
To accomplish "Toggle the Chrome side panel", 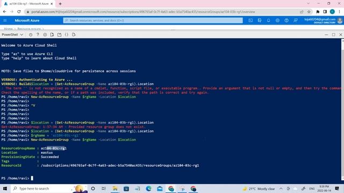I will (325, 12).
